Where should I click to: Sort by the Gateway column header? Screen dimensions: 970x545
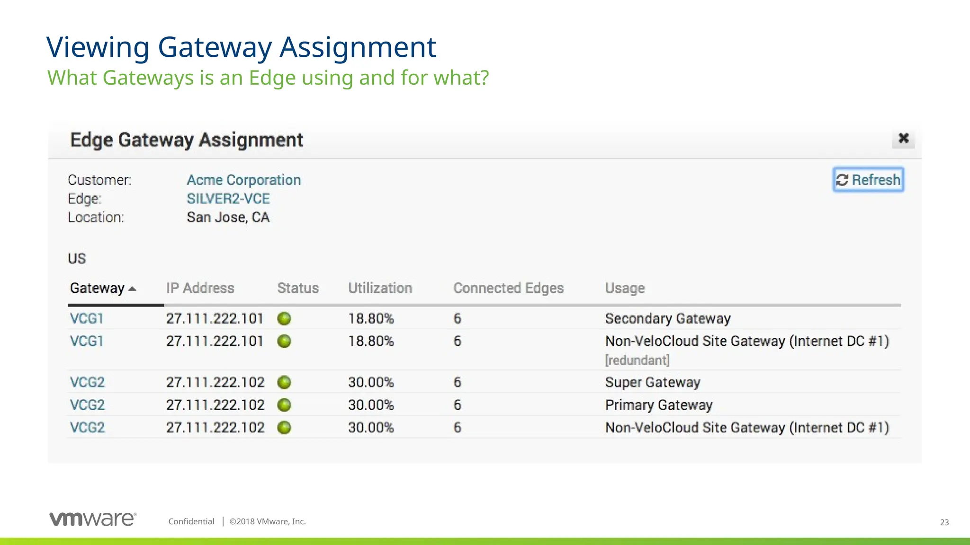[103, 288]
